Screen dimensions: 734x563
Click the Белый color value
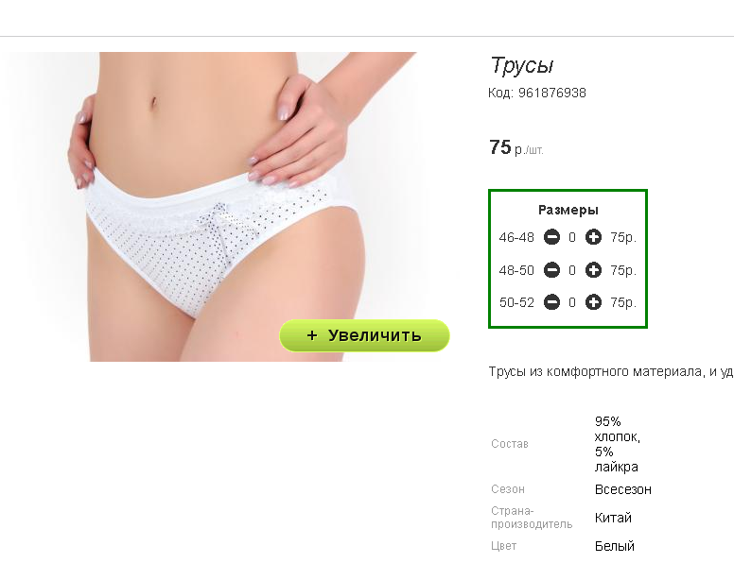[615, 546]
